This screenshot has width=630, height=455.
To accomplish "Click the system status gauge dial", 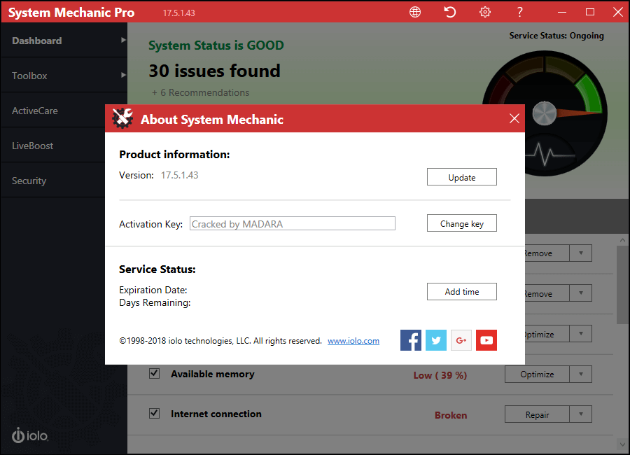I will (545, 113).
